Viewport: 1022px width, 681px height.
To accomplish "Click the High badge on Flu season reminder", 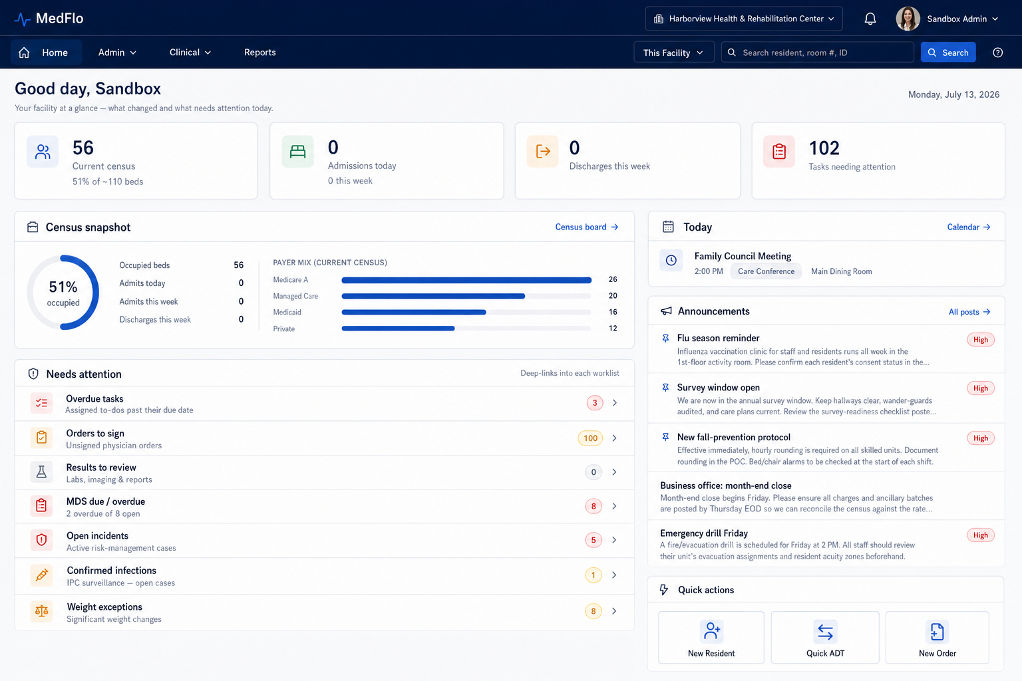I will click(x=981, y=340).
